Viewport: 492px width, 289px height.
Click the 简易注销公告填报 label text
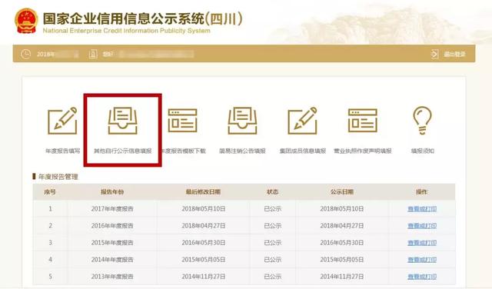(x=242, y=151)
